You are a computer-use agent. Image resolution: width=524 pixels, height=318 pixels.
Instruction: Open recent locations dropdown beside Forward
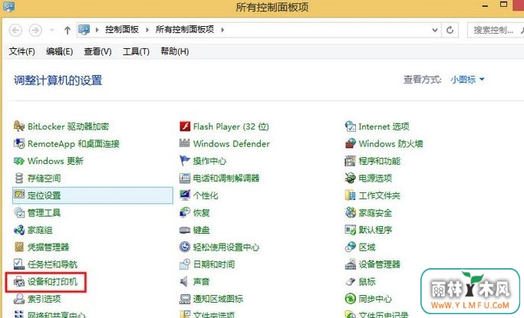coord(52,30)
